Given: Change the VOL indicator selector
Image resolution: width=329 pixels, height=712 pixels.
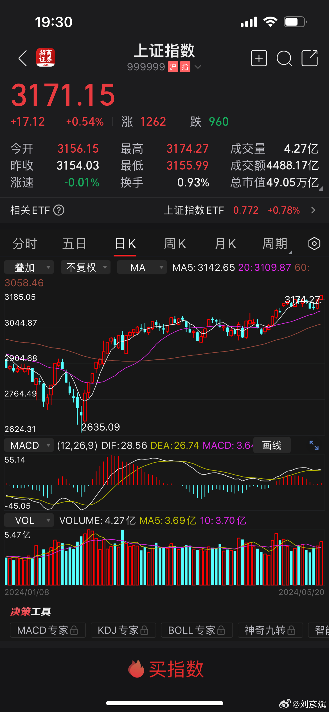Looking at the screenshot, I should 29,520.
